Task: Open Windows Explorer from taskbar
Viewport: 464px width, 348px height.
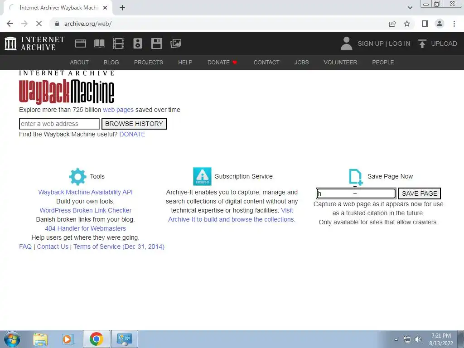Action: [x=40, y=339]
